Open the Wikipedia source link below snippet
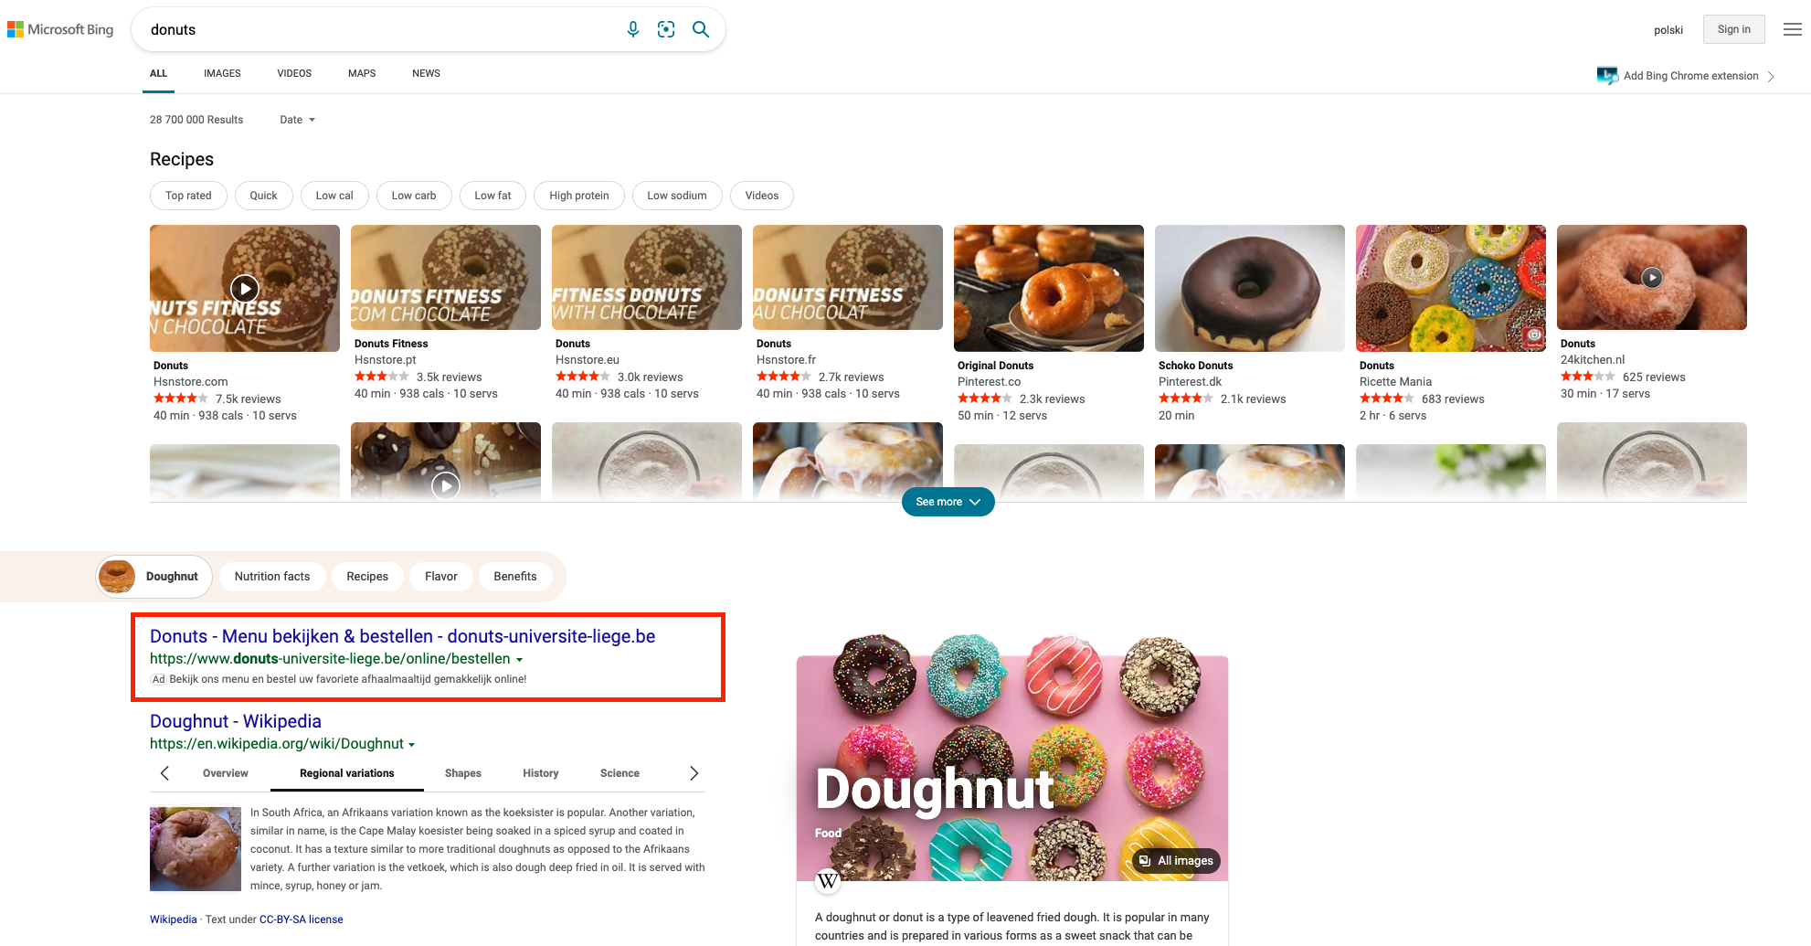The height and width of the screenshot is (946, 1811). click(174, 919)
